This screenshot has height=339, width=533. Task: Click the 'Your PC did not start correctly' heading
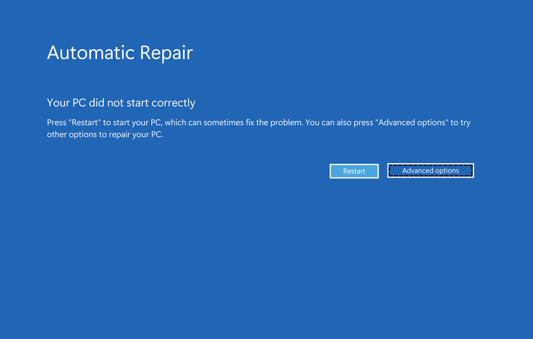point(121,103)
